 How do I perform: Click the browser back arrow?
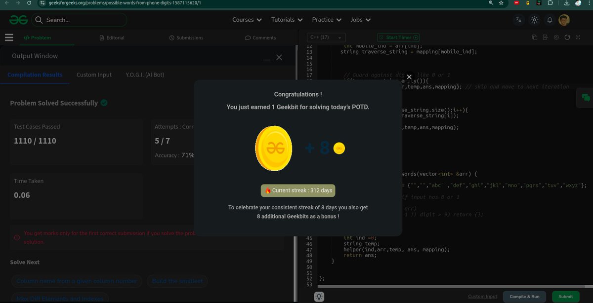click(x=6, y=3)
